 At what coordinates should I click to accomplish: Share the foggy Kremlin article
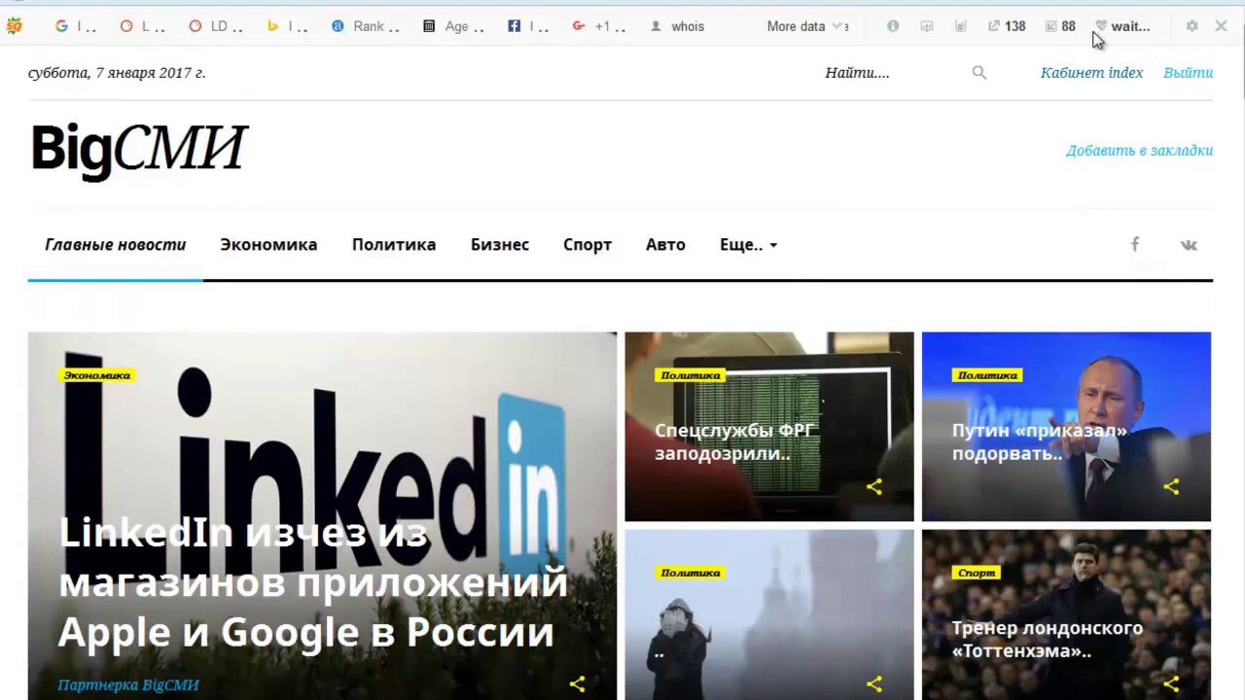[x=874, y=684]
